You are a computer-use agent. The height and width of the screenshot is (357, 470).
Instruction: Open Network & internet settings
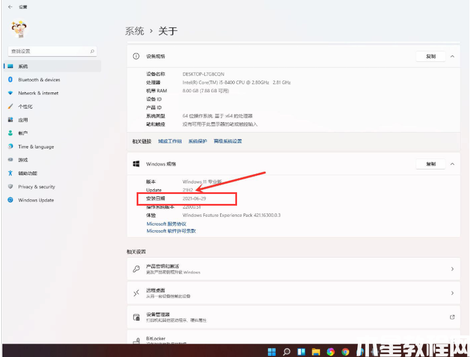pyautogui.click(x=53, y=93)
